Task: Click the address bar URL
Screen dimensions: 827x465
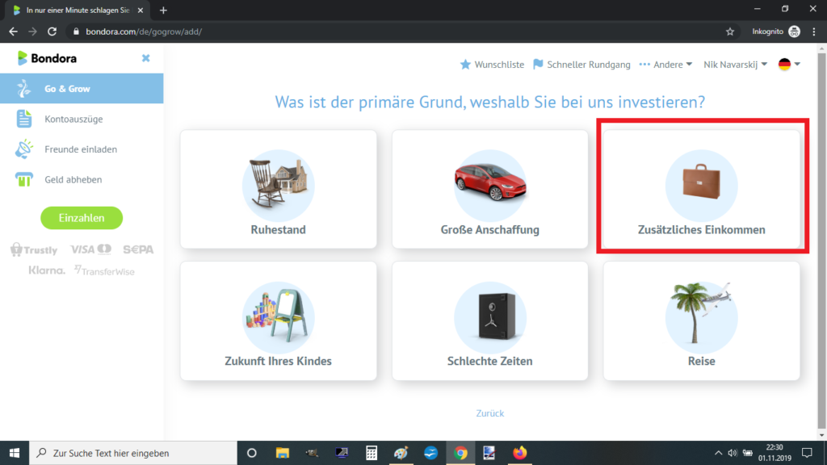Action: [144, 31]
